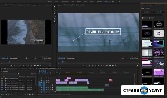Switch to Изменить tab in Essential Graphics
This screenshot has height=98, width=167.
pos(148,8)
